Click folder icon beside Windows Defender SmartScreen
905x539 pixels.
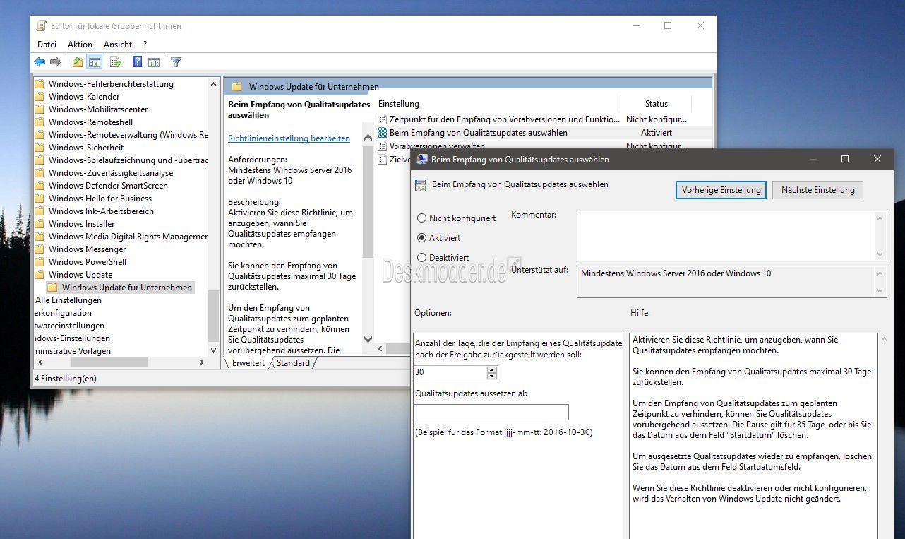coord(40,186)
